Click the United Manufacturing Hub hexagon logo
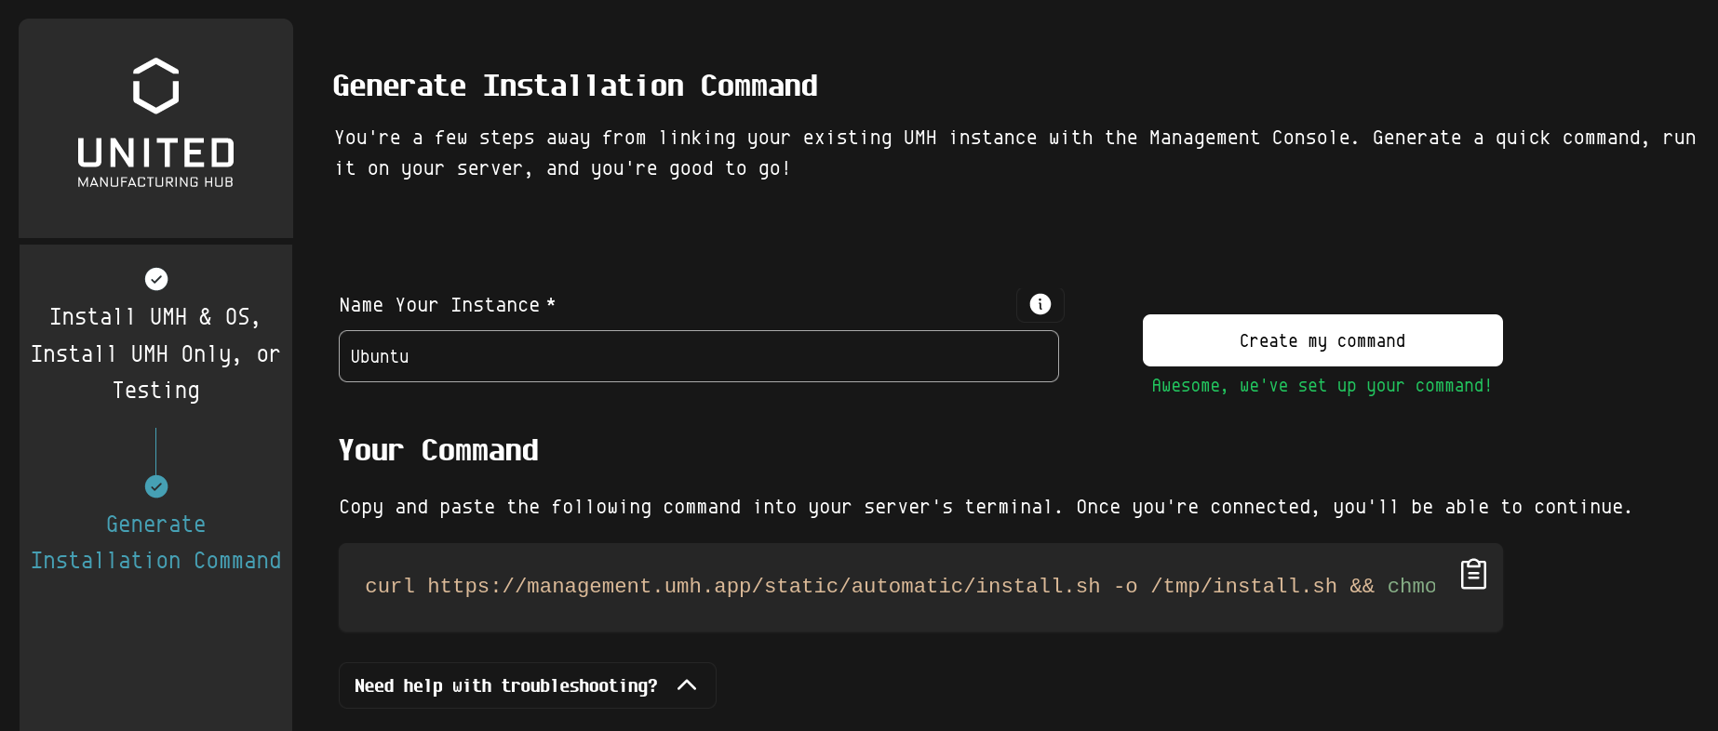Screen dimensions: 1718x731 pyautogui.click(x=155, y=86)
